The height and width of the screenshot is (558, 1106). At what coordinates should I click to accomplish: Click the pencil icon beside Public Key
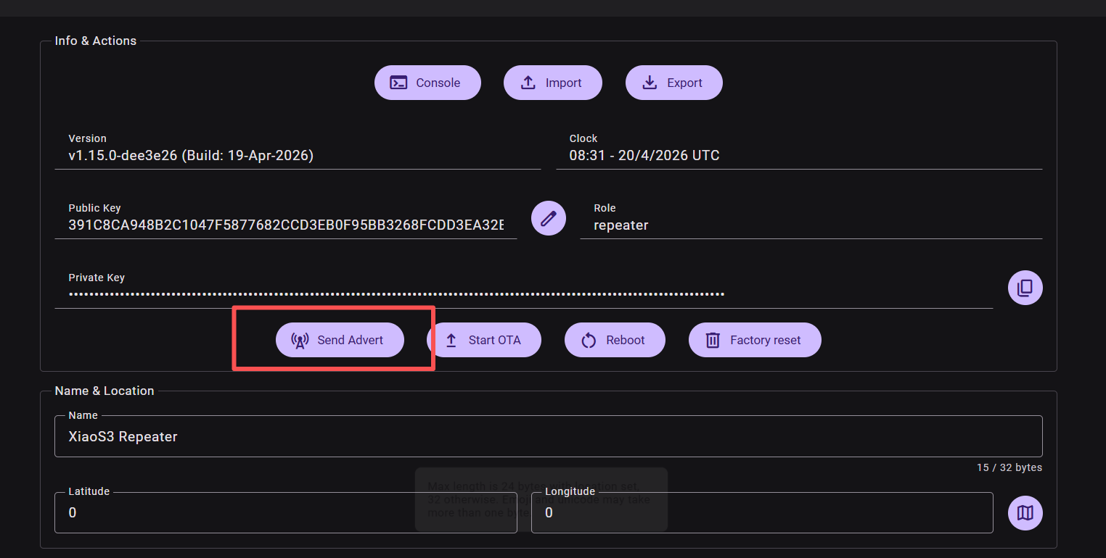[549, 218]
